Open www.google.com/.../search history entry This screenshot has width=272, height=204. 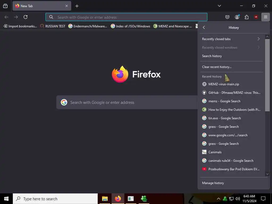(231, 135)
